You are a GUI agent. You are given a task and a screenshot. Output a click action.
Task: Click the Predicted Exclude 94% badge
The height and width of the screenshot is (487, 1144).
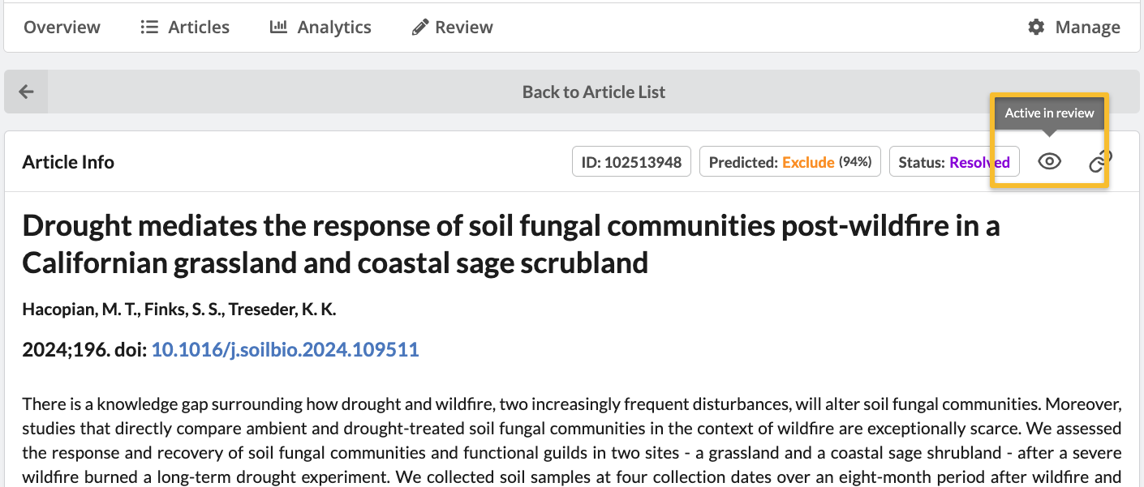(789, 162)
